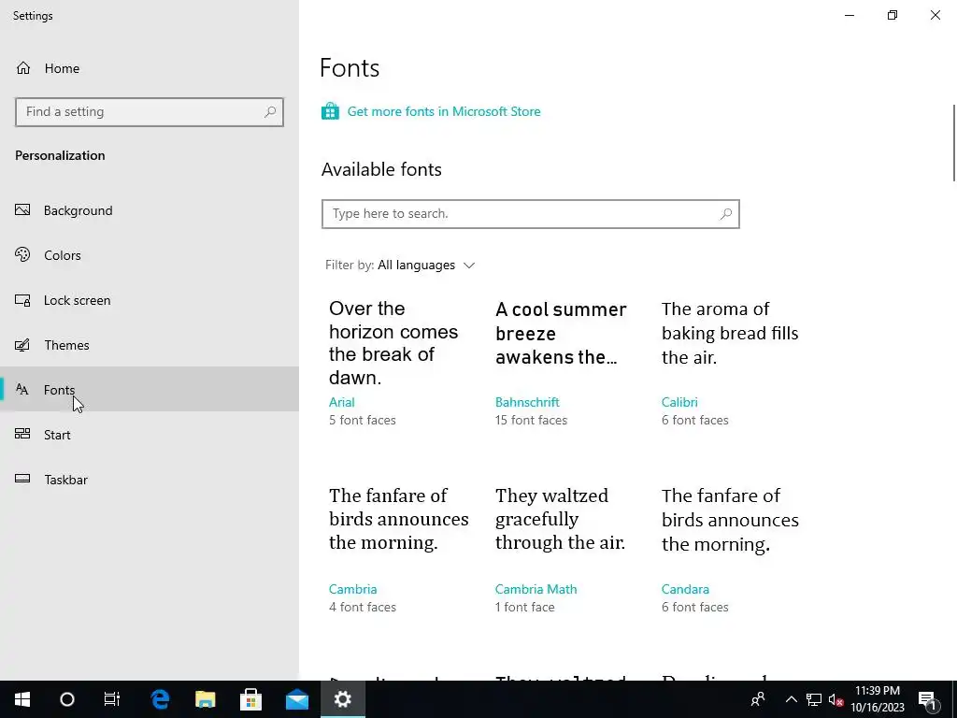
Task: Click network icon in system tray
Action: (x=814, y=699)
